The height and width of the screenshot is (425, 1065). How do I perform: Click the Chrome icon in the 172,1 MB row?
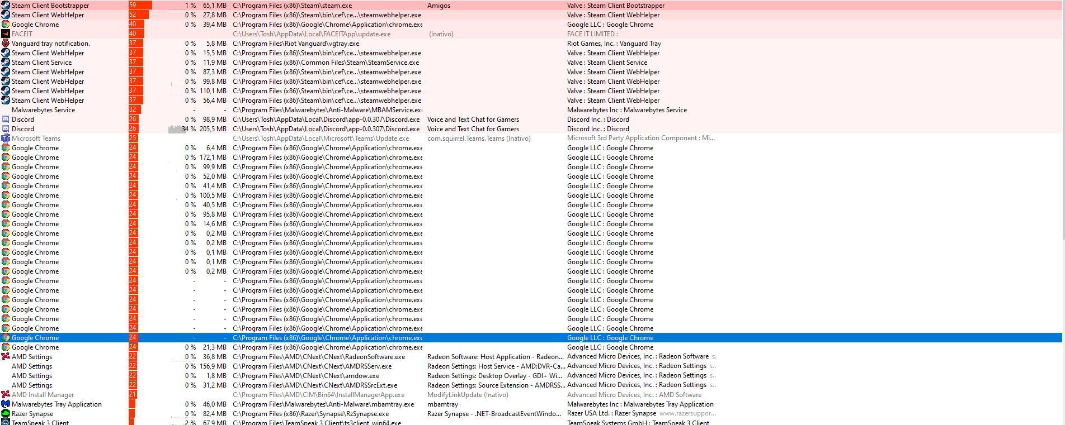(x=6, y=157)
